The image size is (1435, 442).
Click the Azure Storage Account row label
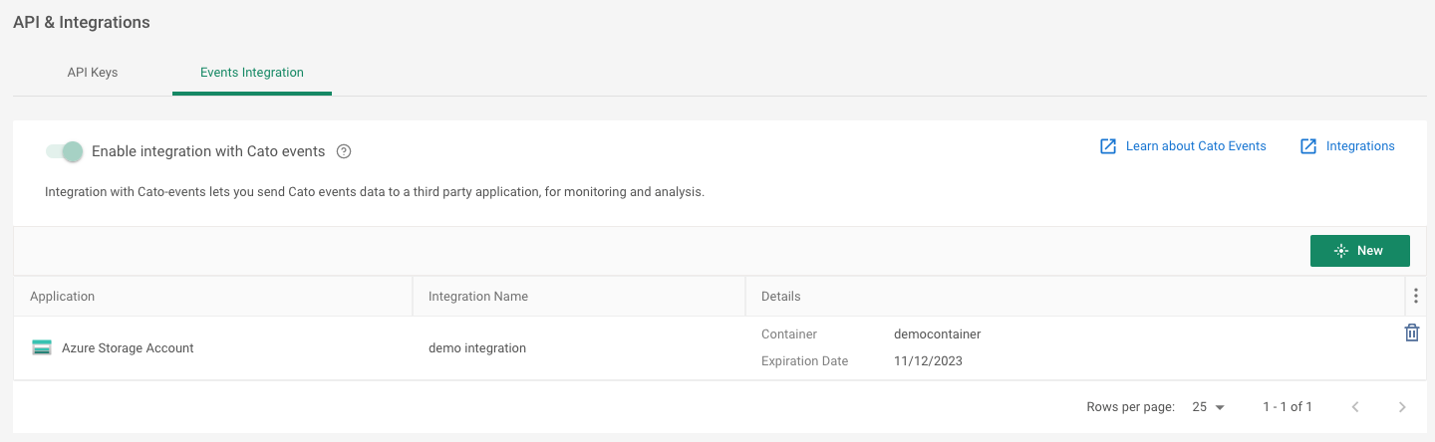coord(128,348)
